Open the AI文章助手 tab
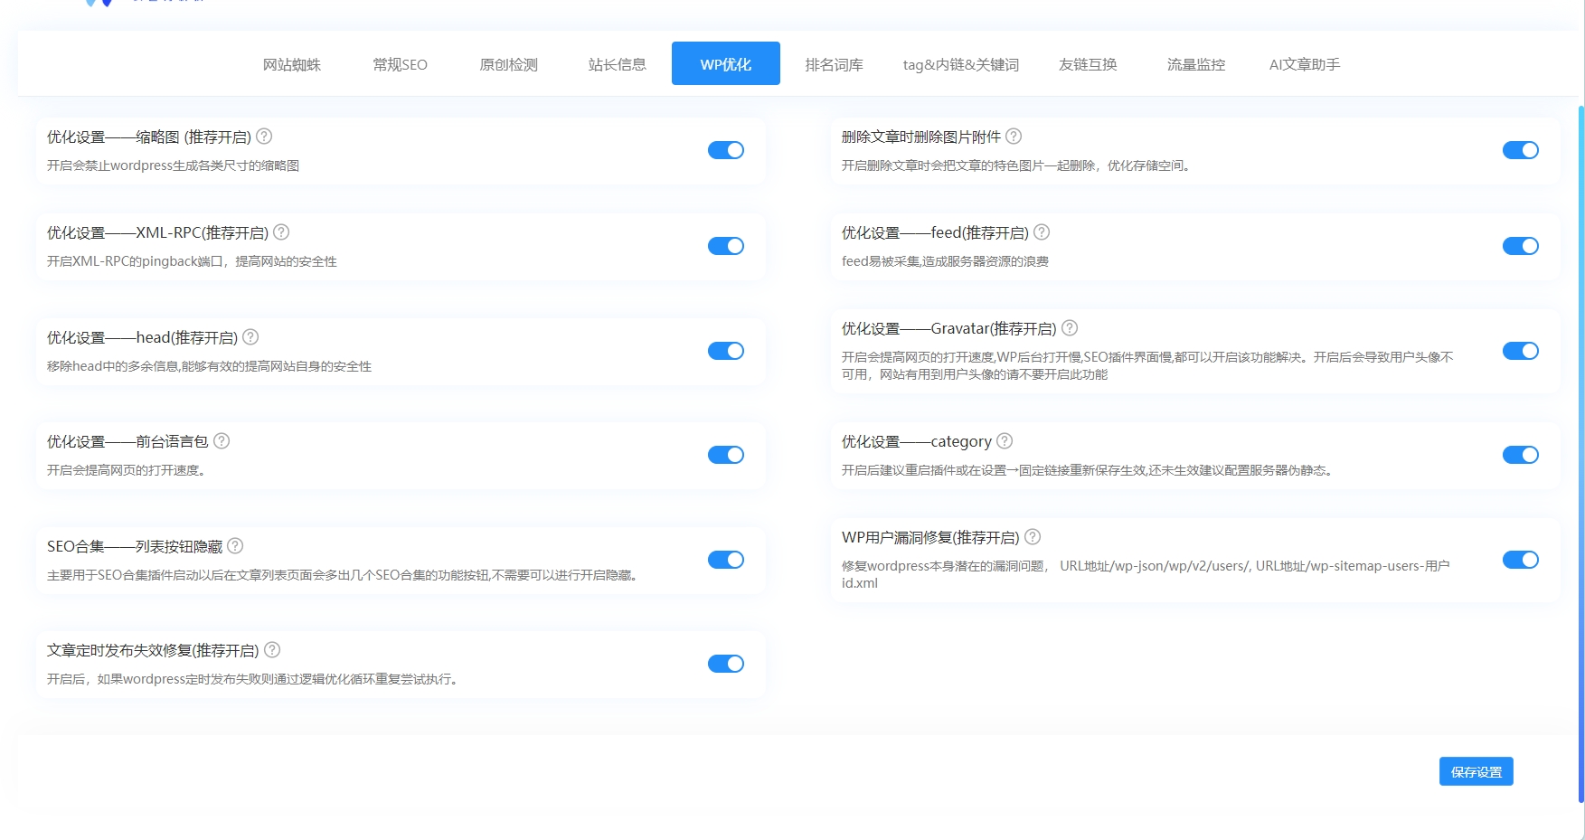This screenshot has width=1585, height=840. tap(1305, 63)
